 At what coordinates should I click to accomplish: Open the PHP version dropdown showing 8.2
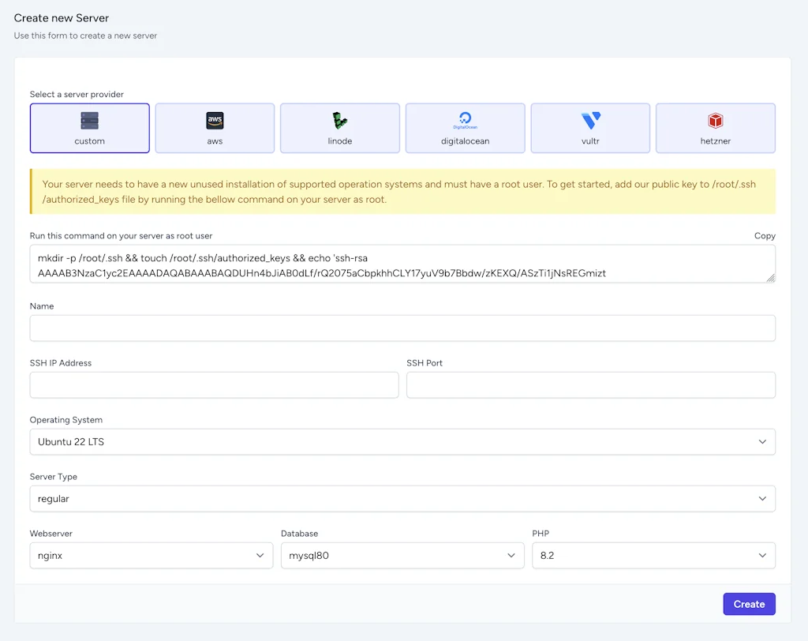click(x=653, y=555)
